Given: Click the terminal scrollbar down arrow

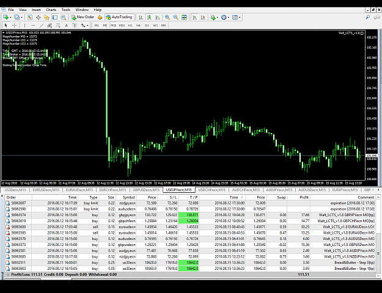Looking at the screenshot, I should tap(378, 275).
